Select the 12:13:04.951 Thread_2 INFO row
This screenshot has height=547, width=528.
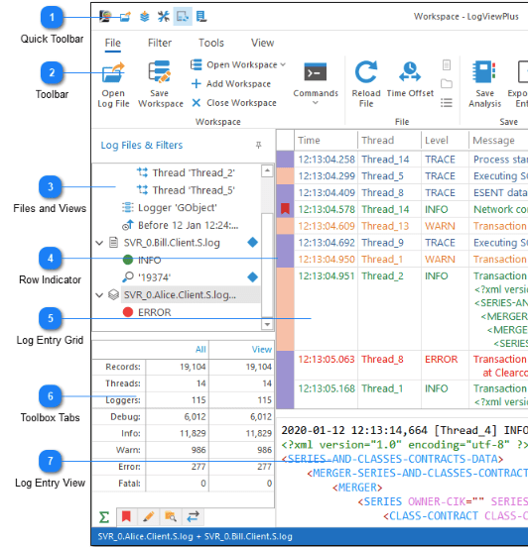(411, 309)
